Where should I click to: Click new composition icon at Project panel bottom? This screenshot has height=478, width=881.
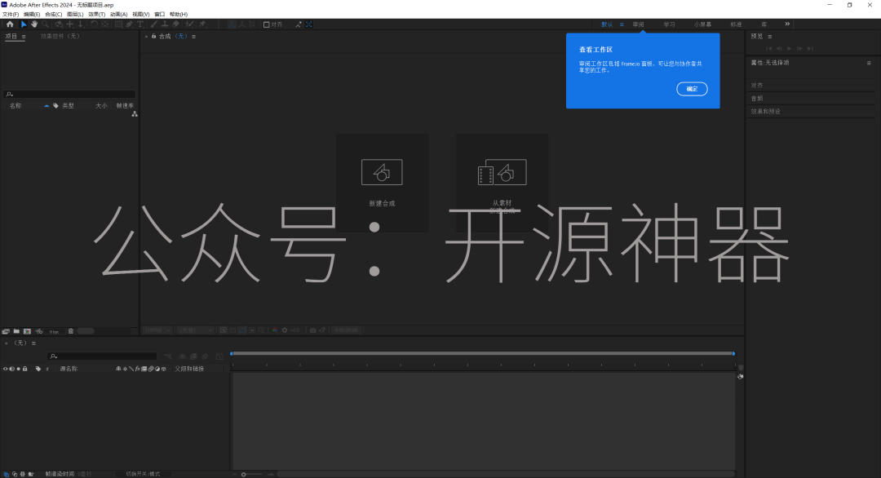point(27,331)
